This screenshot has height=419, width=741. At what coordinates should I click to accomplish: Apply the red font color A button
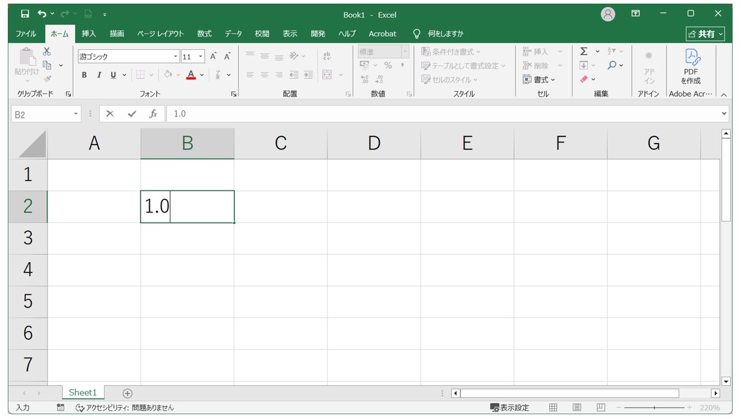pyautogui.click(x=191, y=75)
